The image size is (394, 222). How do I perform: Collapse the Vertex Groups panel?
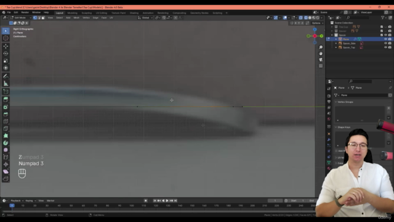[336, 102]
